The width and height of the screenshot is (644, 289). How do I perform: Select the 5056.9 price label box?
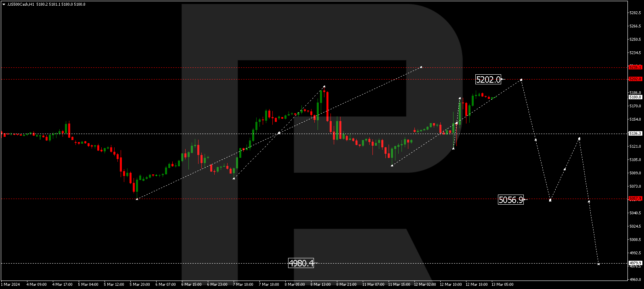pyautogui.click(x=511, y=200)
